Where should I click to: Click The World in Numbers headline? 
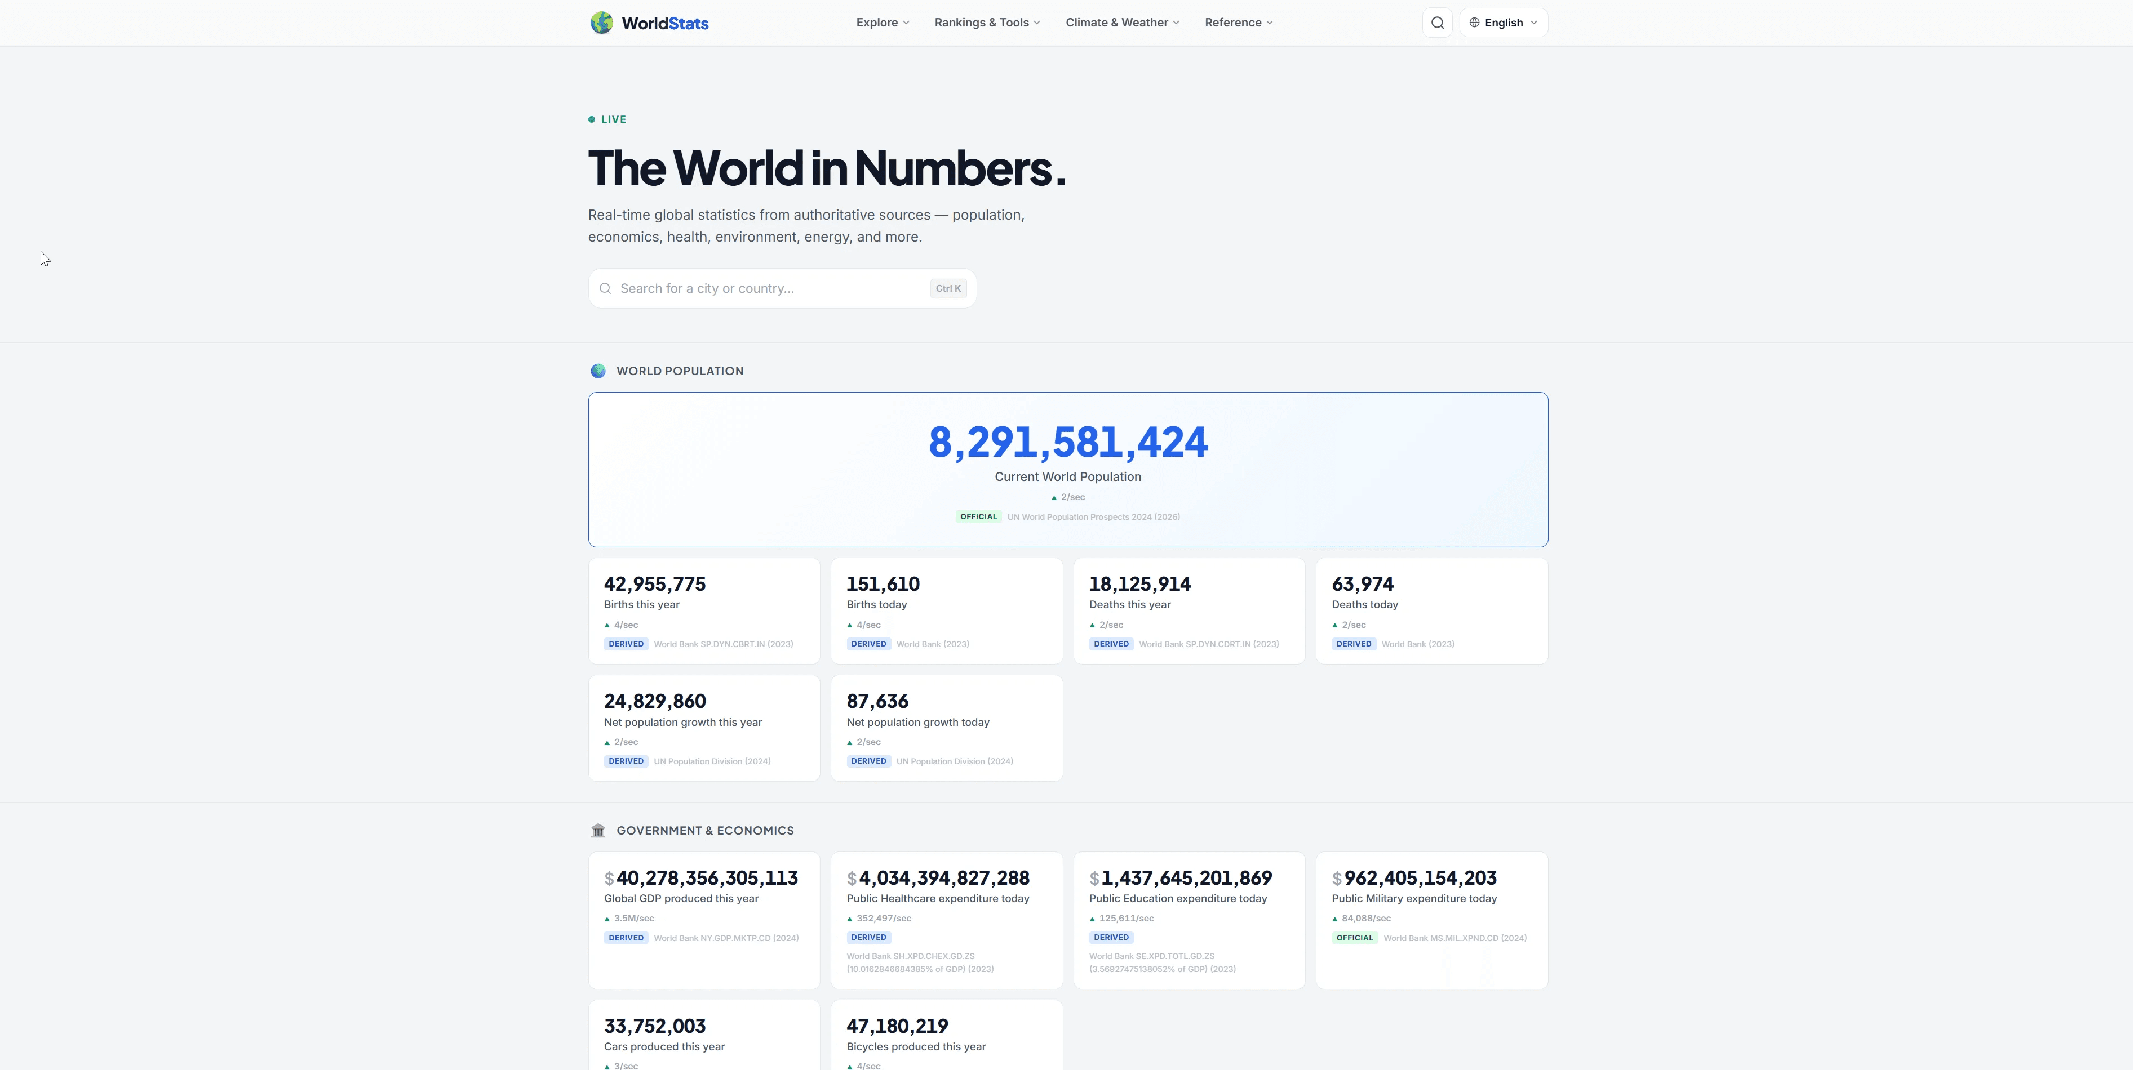tap(826, 168)
